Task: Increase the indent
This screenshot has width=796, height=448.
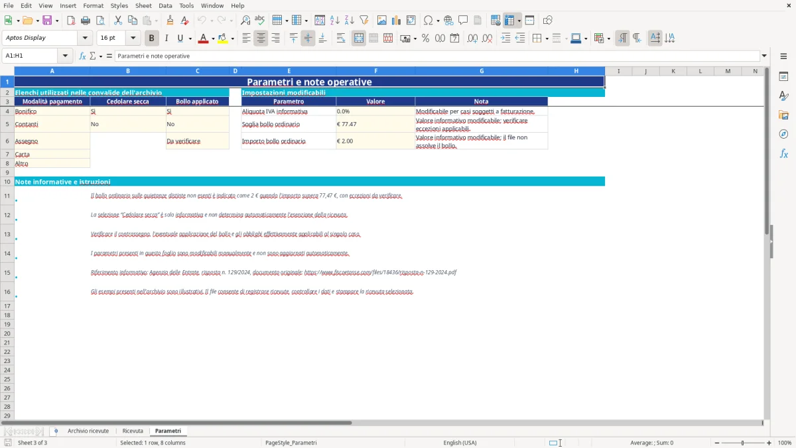Action: 505,38
